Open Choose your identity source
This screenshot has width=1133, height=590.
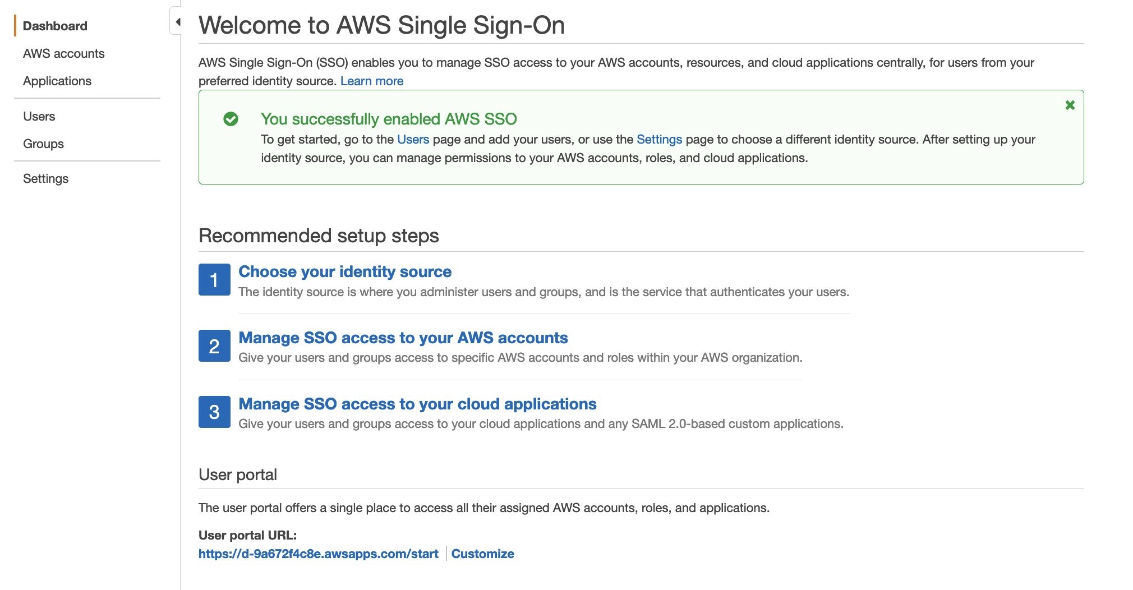click(x=345, y=271)
